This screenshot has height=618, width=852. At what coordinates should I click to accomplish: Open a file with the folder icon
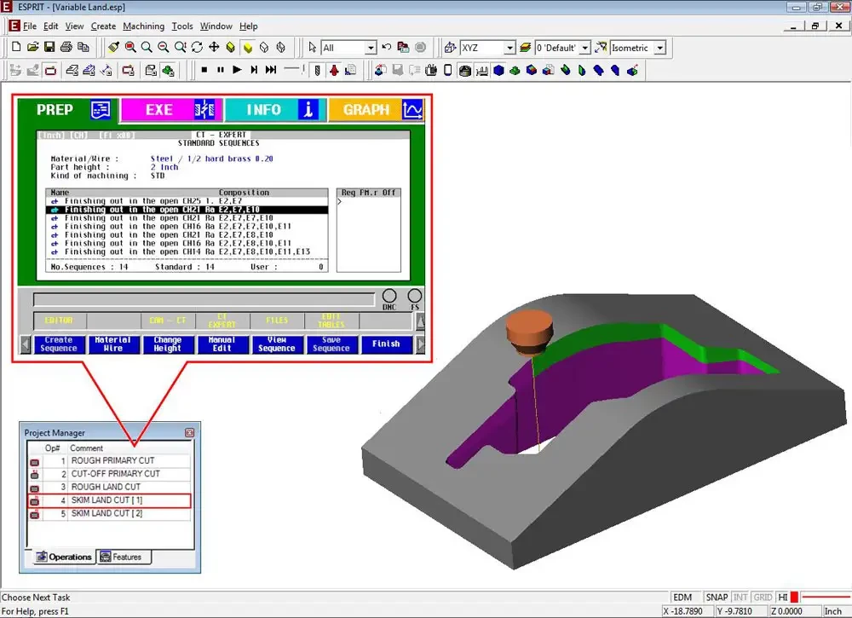(x=32, y=47)
